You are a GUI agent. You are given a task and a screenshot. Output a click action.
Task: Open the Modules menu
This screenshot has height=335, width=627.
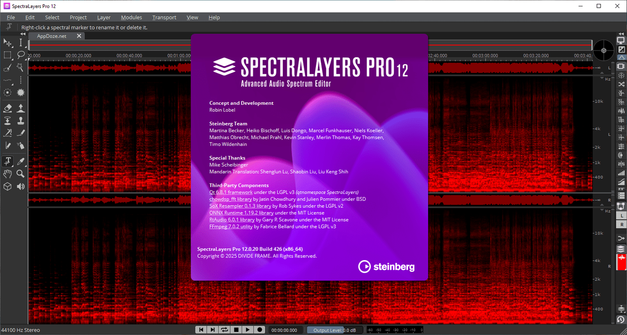click(131, 17)
